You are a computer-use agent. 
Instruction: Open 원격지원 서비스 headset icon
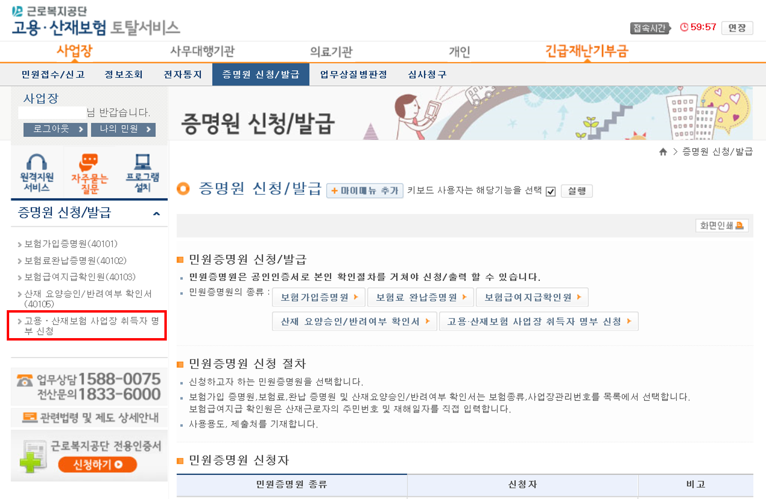(x=37, y=173)
